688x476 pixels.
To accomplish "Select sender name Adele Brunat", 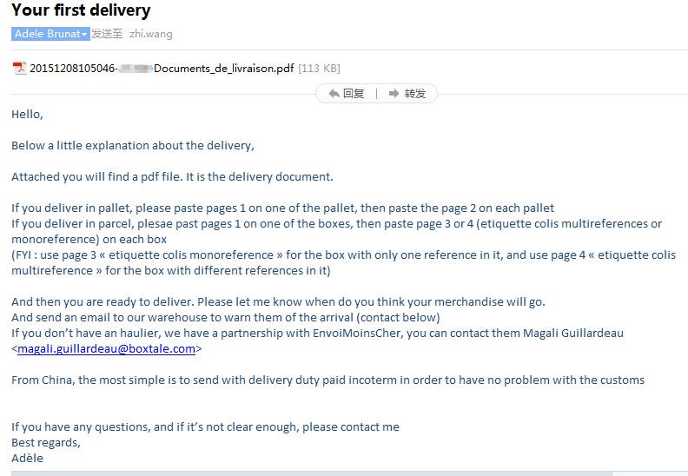I will tap(48, 34).
